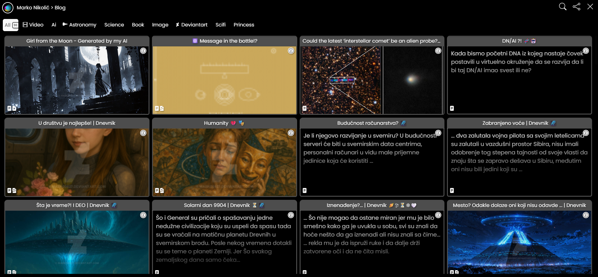This screenshot has width=598, height=277.
Task: Select the All 90 tab
Action: click(11, 25)
